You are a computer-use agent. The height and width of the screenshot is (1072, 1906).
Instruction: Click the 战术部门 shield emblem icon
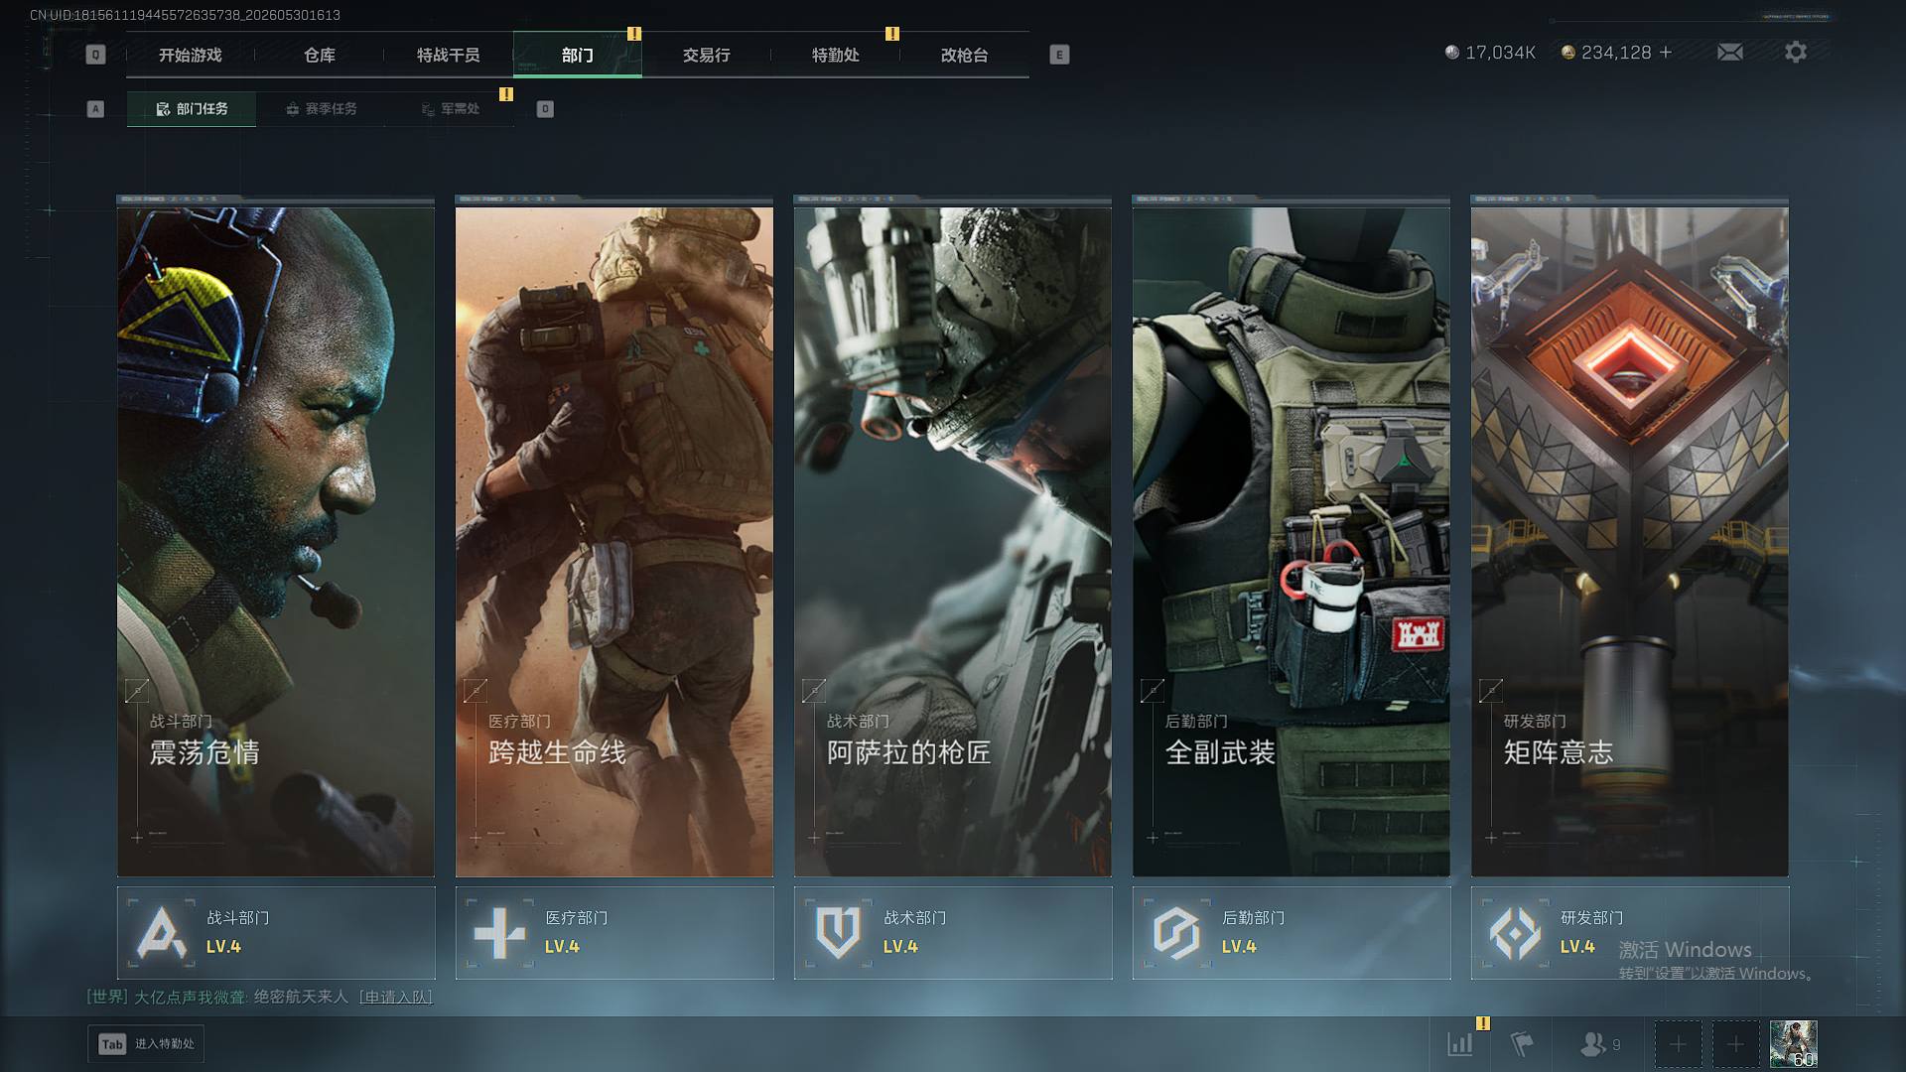tap(838, 933)
